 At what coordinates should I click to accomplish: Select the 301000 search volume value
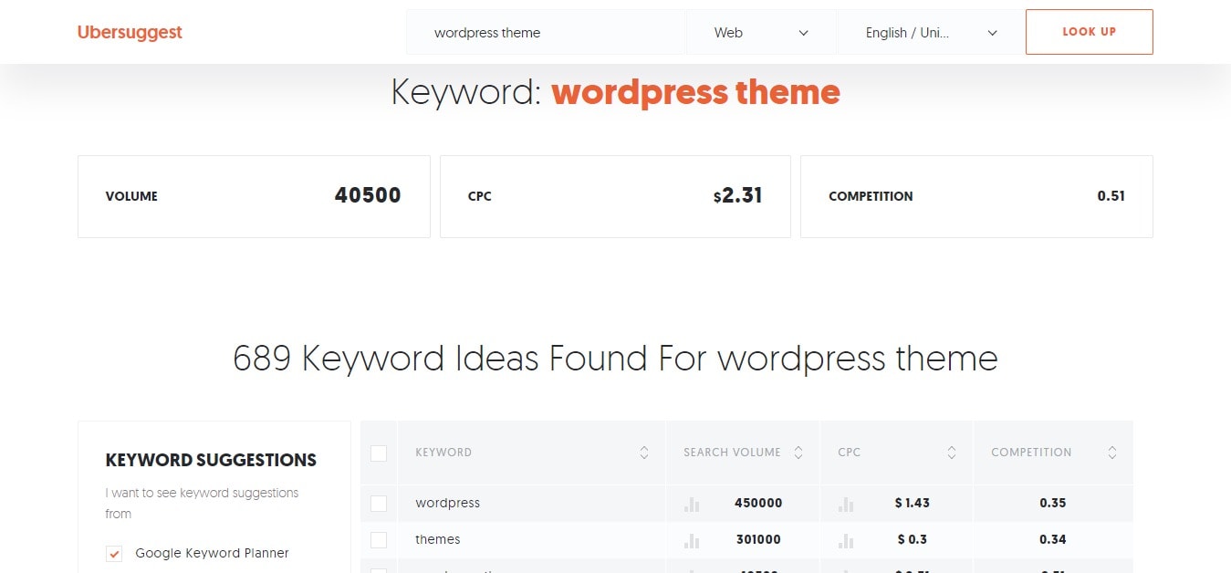coord(758,539)
